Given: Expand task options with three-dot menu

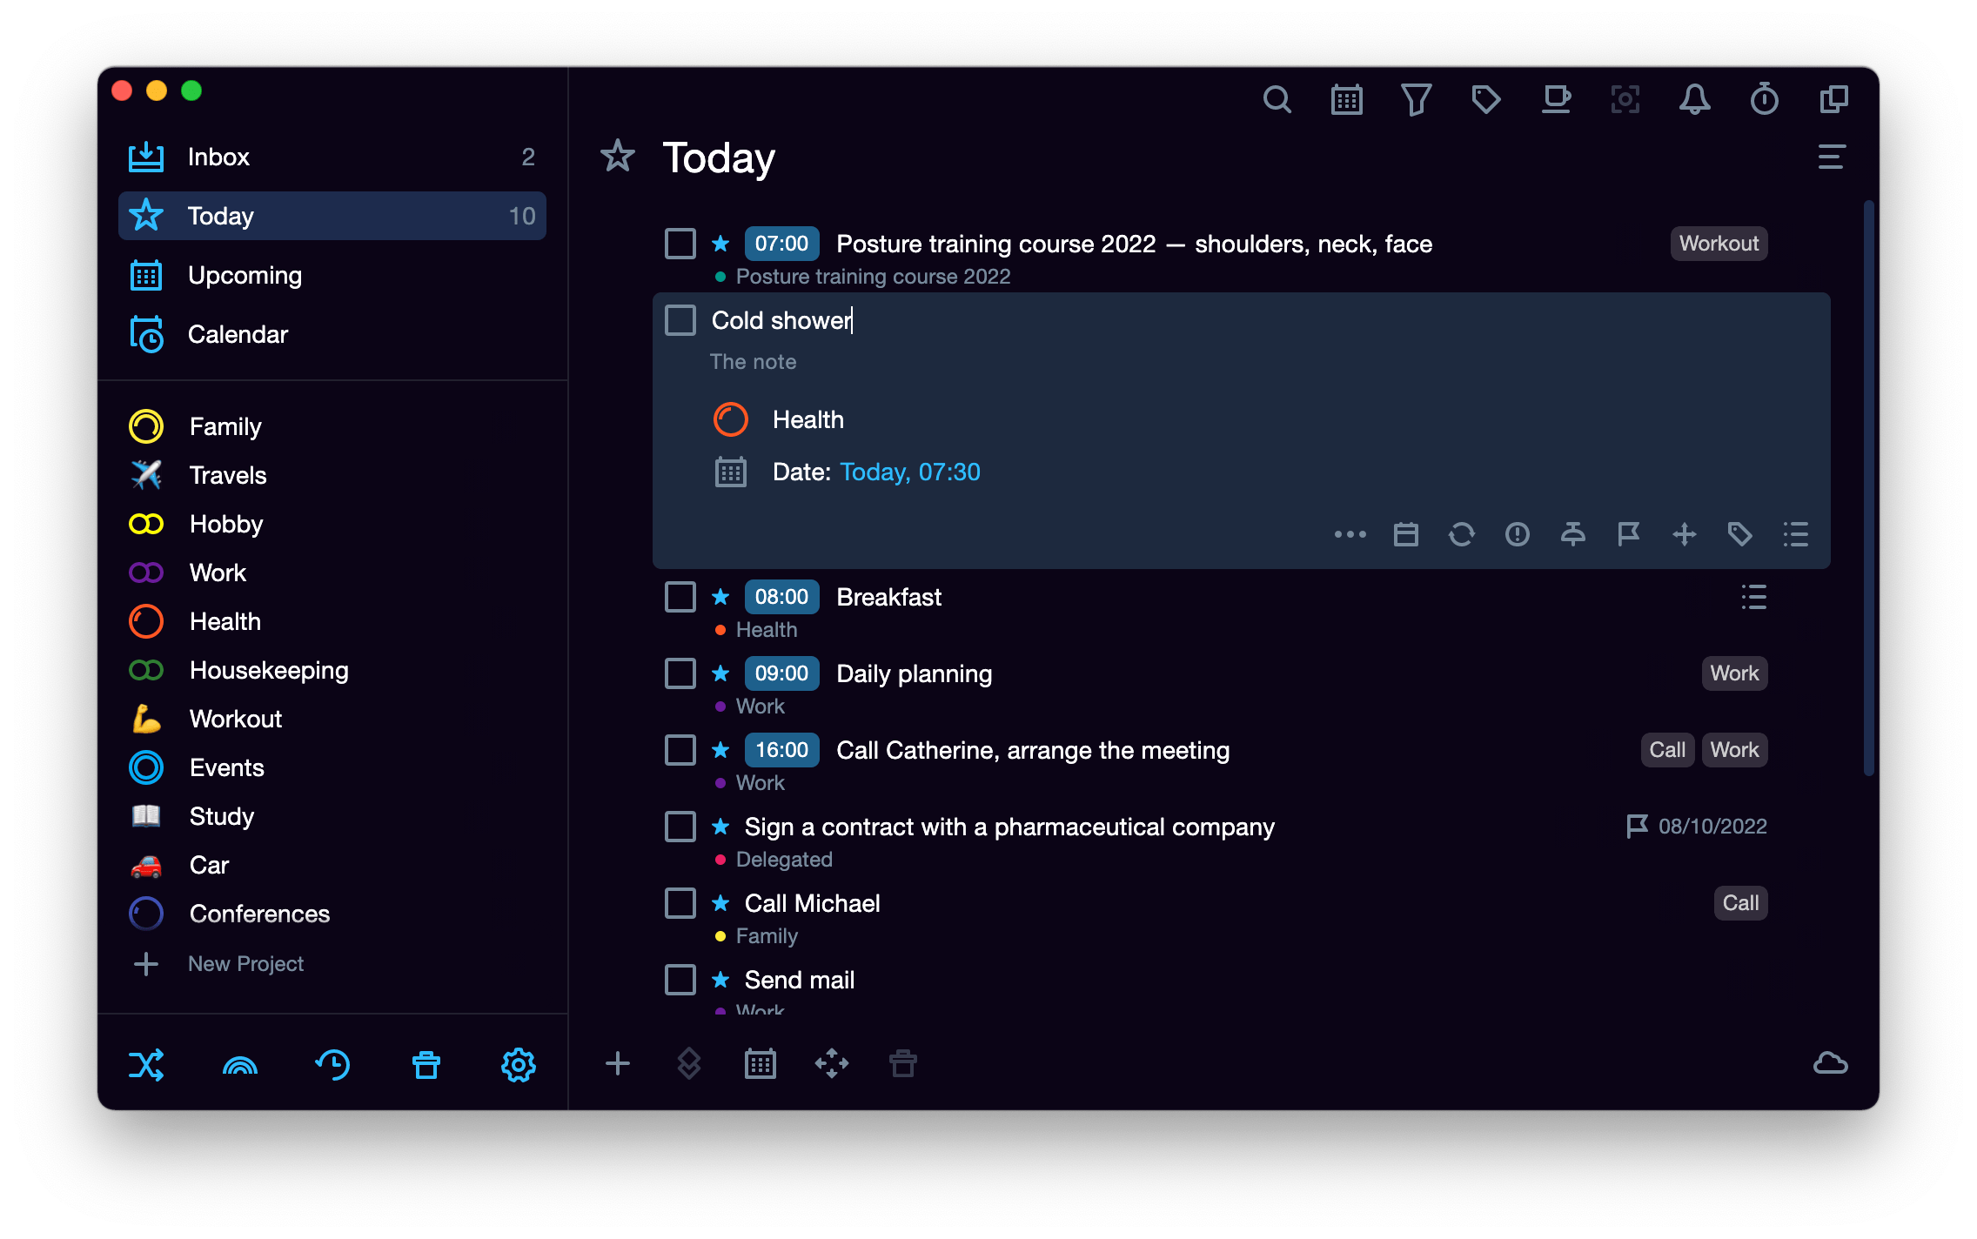Looking at the screenshot, I should (1350, 535).
